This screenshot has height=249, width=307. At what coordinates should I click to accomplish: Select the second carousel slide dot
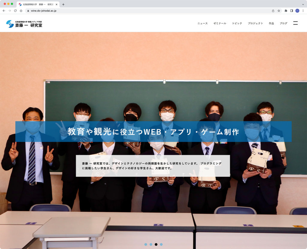click(151, 245)
